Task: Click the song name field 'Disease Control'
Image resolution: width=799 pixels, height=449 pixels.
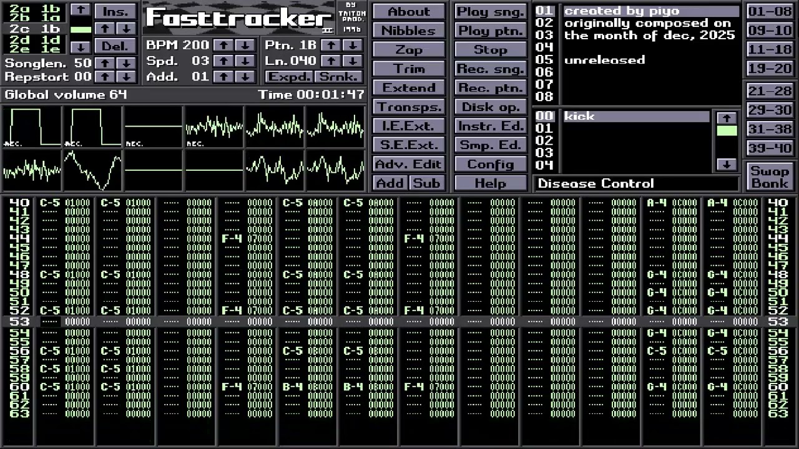Action: coord(637,183)
